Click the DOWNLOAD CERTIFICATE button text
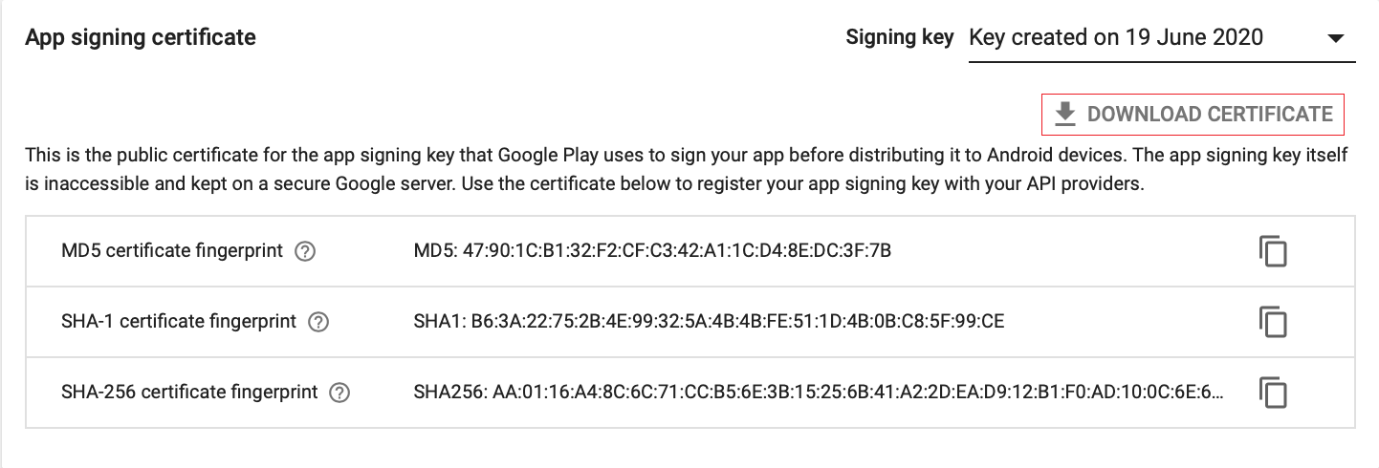Screen dimensions: 1379x468 click(x=1210, y=115)
